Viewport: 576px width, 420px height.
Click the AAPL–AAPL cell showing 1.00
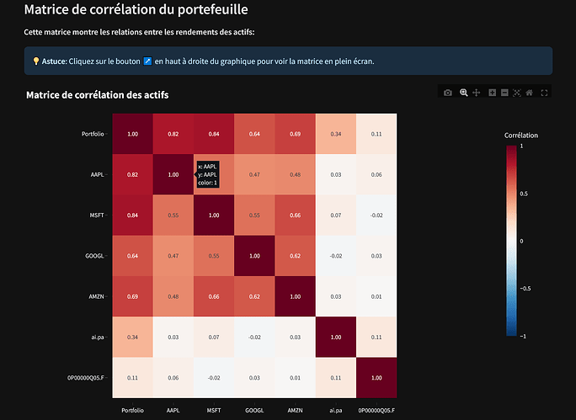(173, 174)
